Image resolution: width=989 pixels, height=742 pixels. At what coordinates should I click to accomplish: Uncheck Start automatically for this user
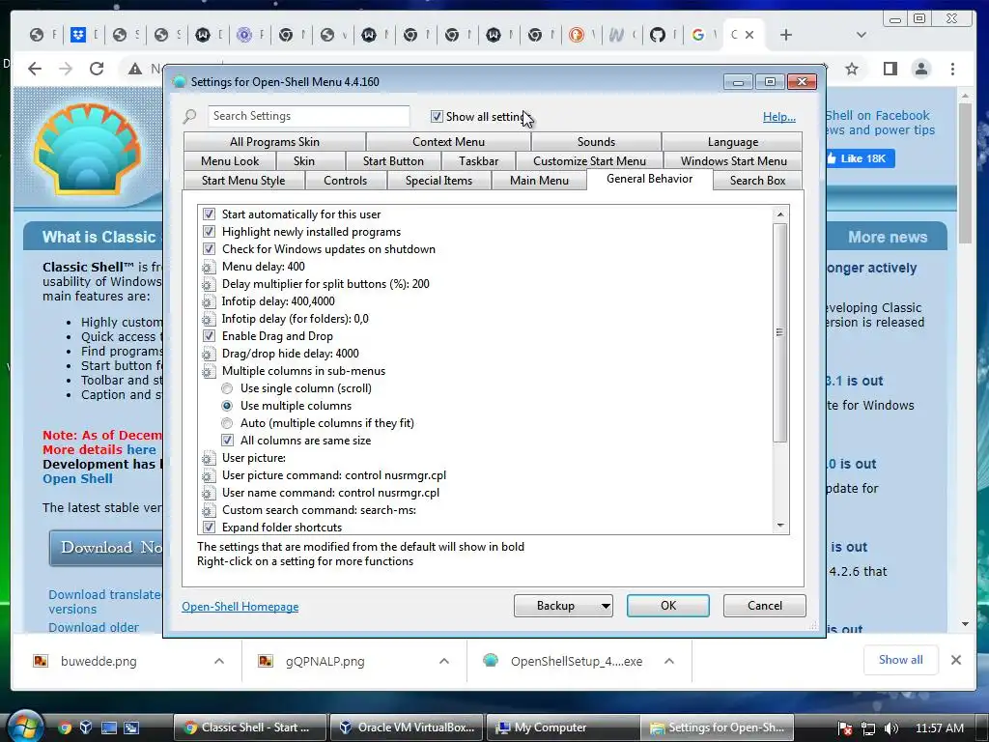209,214
